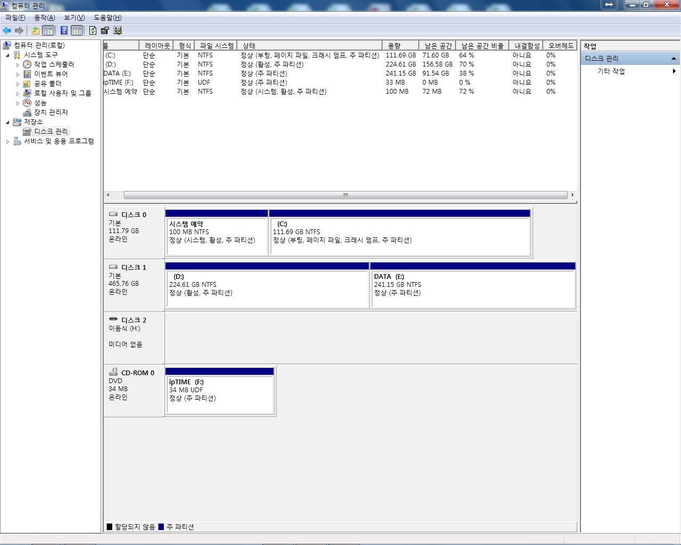681x545 pixels.
Task: Select 장치 관리자 in the tree
Action: [51, 112]
